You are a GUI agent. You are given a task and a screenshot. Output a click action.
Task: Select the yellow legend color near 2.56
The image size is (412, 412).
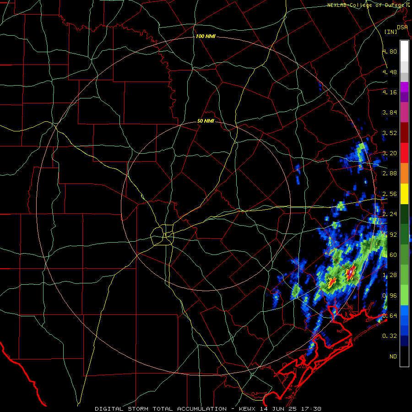point(404,194)
